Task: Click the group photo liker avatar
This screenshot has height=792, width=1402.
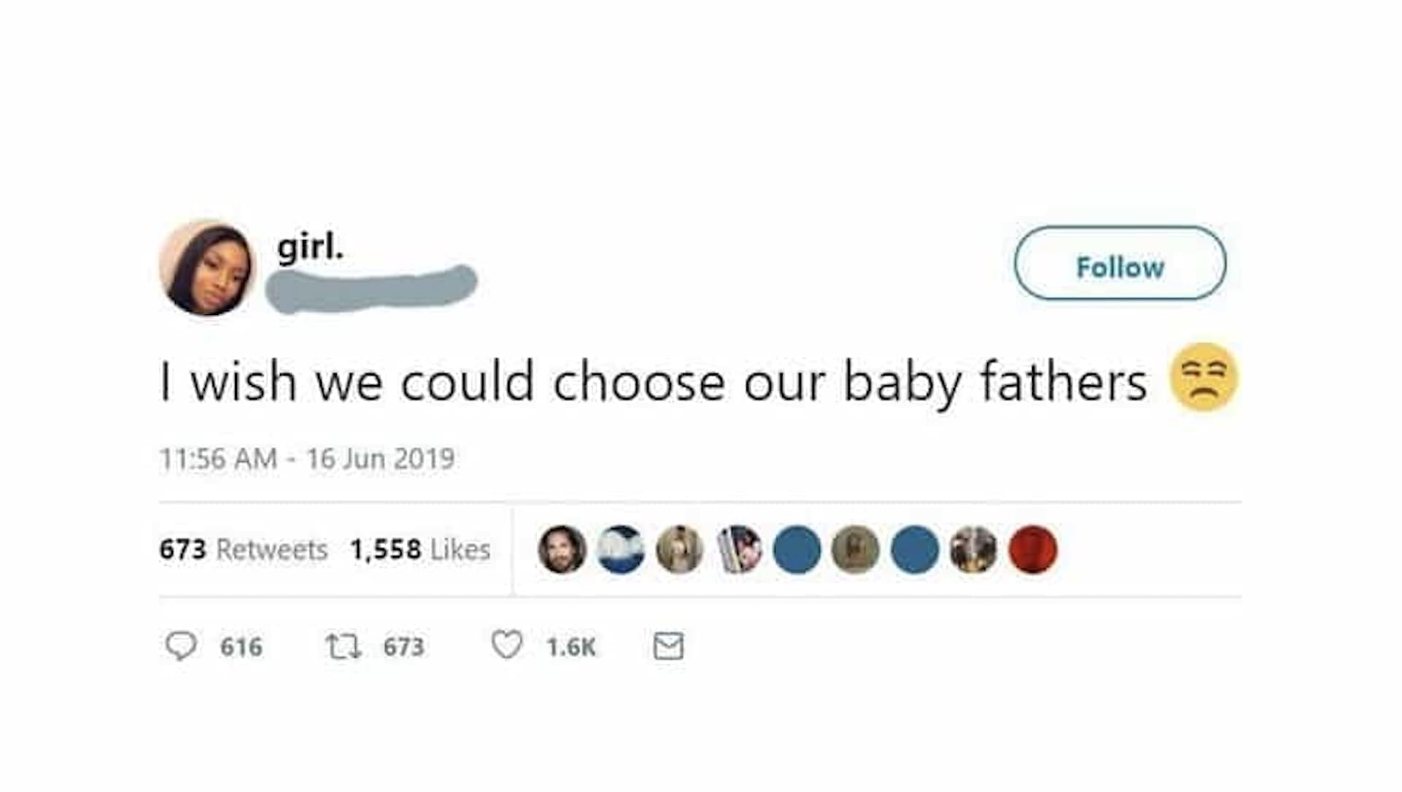Action: click(974, 549)
